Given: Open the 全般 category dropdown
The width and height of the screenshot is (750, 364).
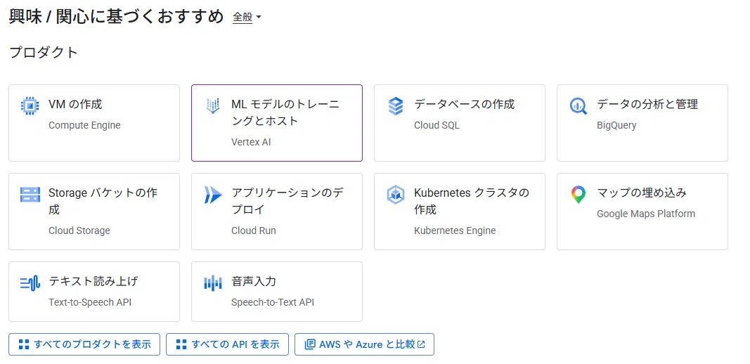Looking at the screenshot, I should (x=247, y=18).
